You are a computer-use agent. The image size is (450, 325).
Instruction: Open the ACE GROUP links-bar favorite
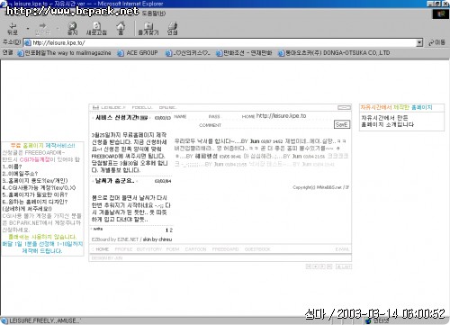138,53
